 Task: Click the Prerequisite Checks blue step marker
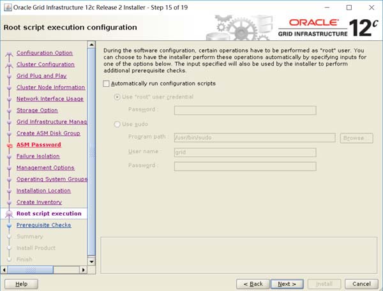10,225
